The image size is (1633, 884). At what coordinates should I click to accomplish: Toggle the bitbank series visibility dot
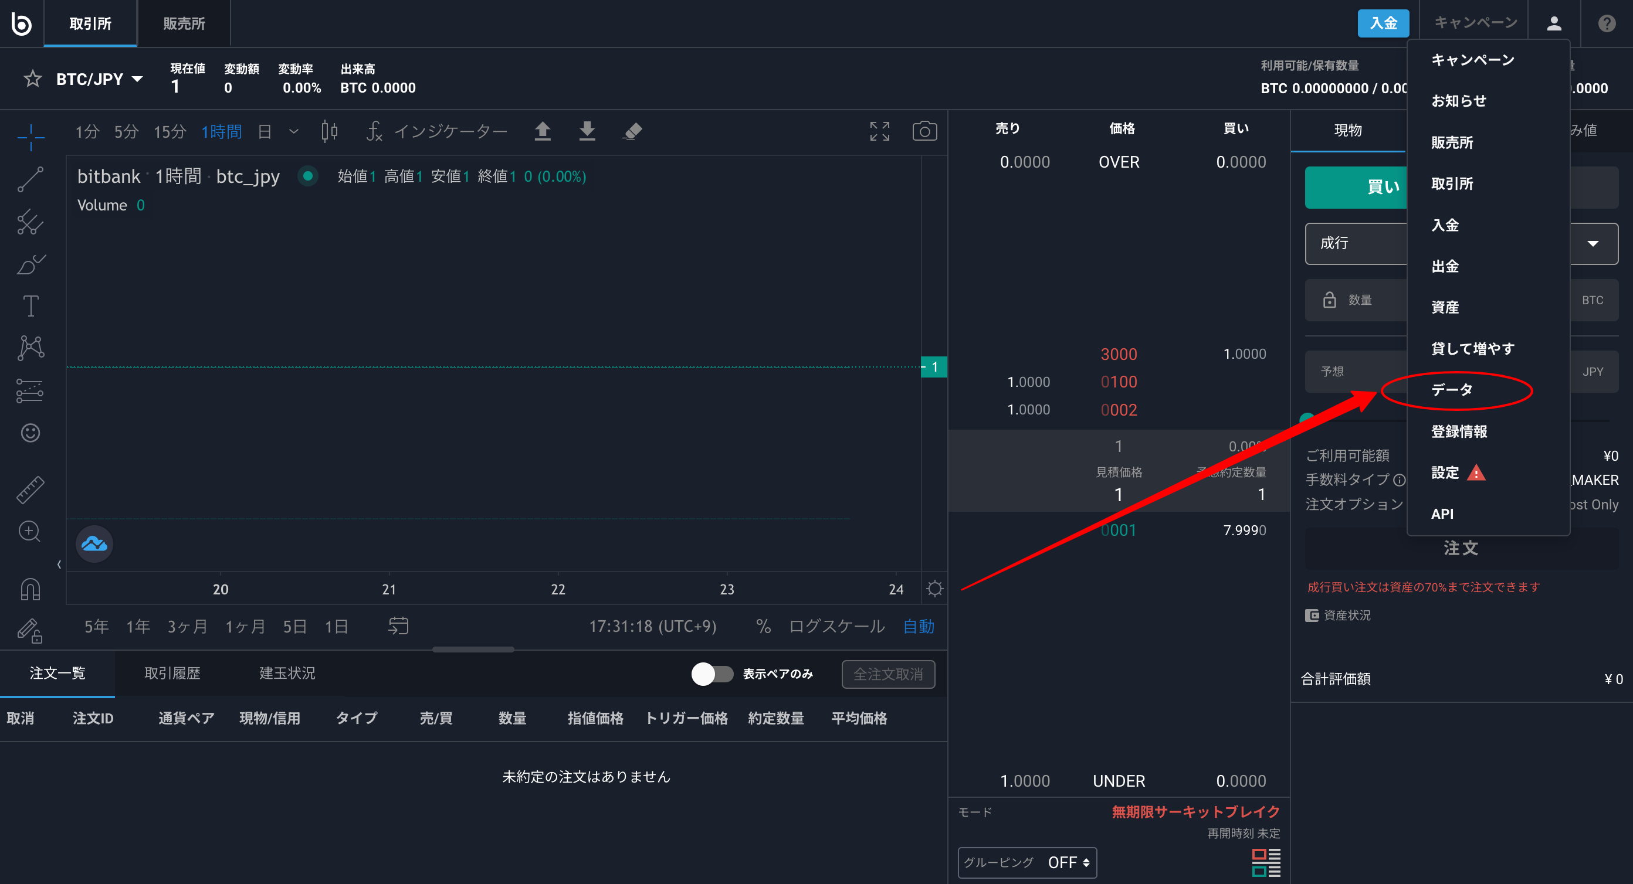[307, 175]
